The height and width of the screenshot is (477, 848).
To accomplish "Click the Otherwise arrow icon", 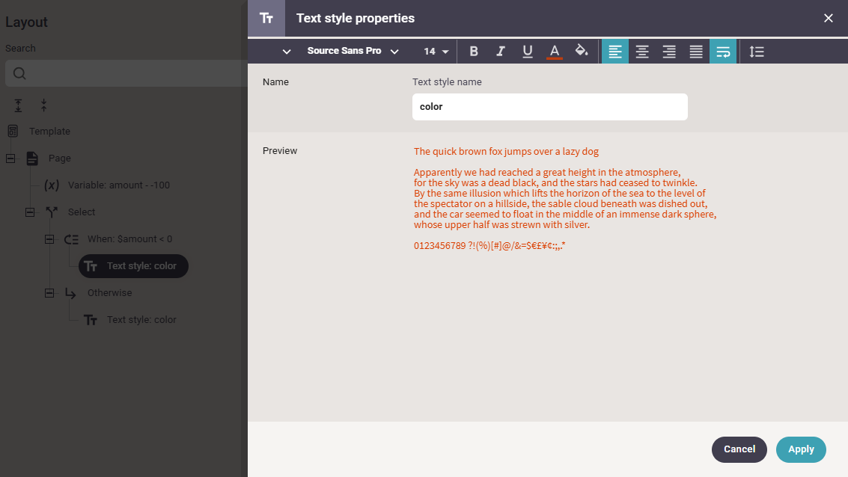I will click(71, 293).
